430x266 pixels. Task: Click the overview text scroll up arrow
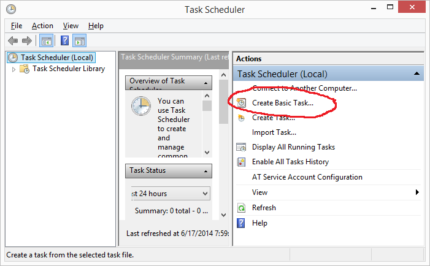[207, 96]
